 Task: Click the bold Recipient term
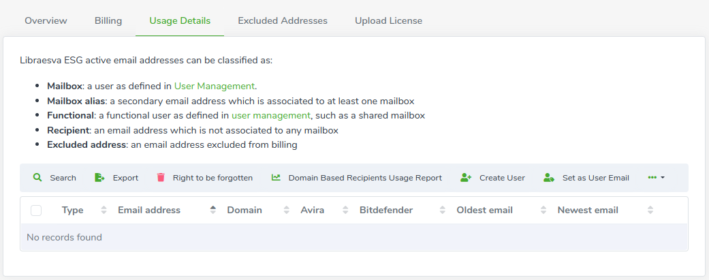(x=68, y=130)
